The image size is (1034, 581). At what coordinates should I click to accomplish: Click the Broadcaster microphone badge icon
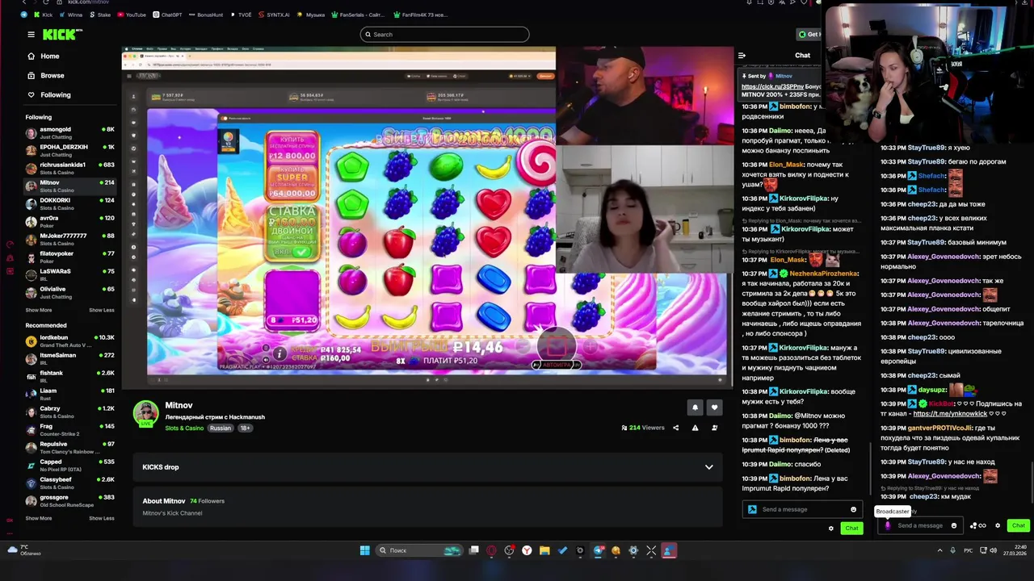(x=887, y=525)
